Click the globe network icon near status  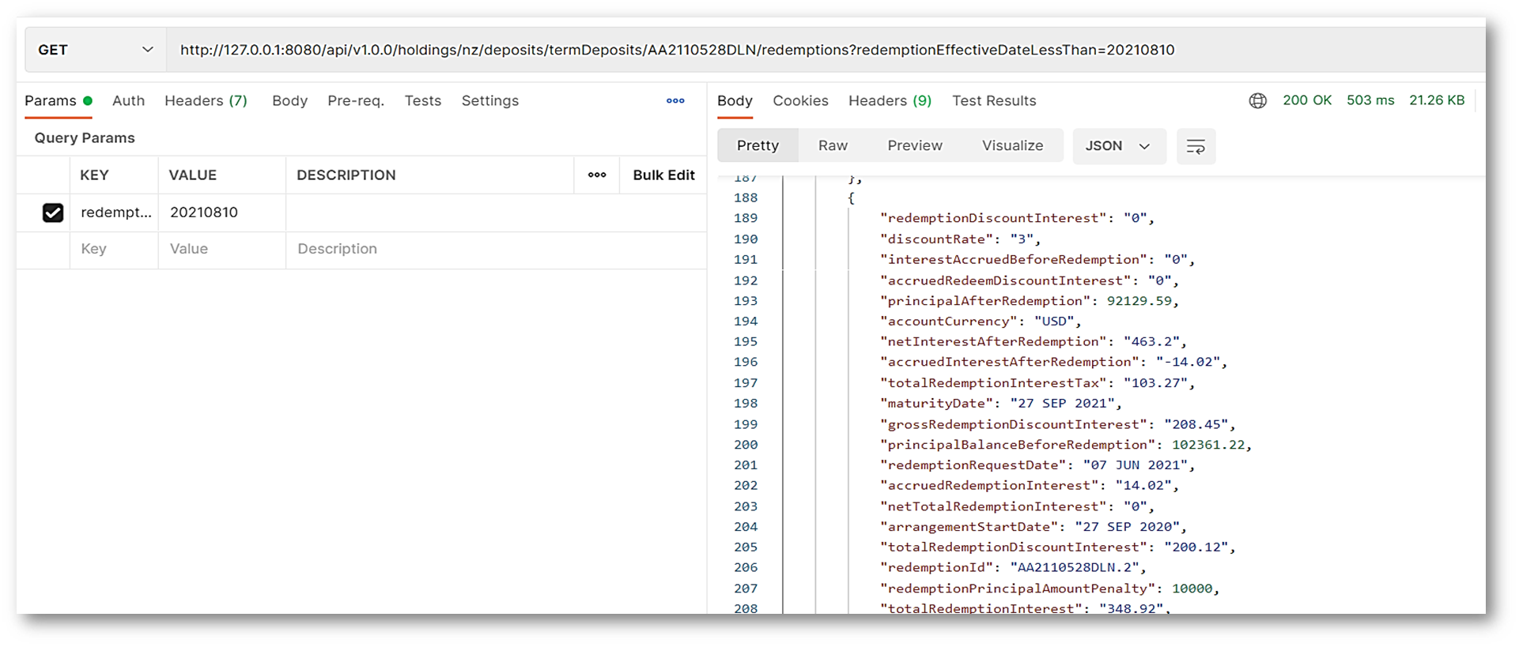click(1257, 101)
